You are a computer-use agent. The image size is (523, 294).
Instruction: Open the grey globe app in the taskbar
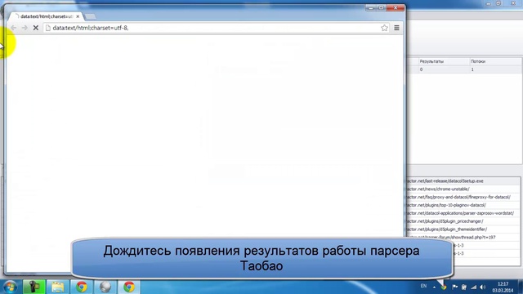(x=105, y=287)
